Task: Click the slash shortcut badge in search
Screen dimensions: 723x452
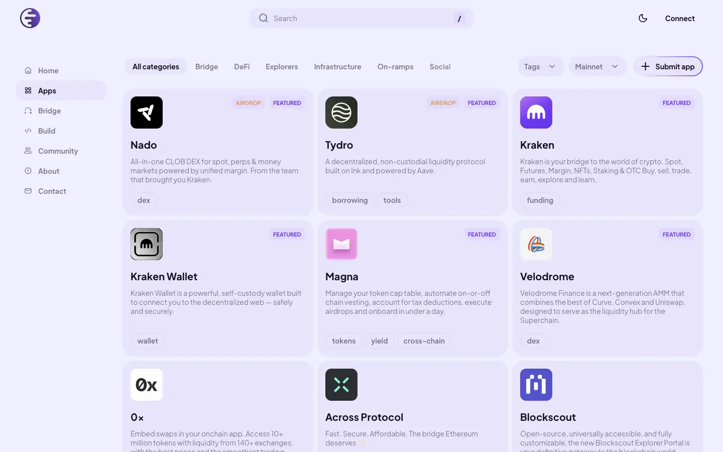Action: click(459, 19)
